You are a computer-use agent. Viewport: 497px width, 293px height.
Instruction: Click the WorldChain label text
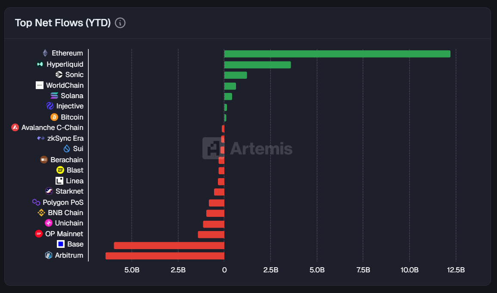(x=65, y=85)
